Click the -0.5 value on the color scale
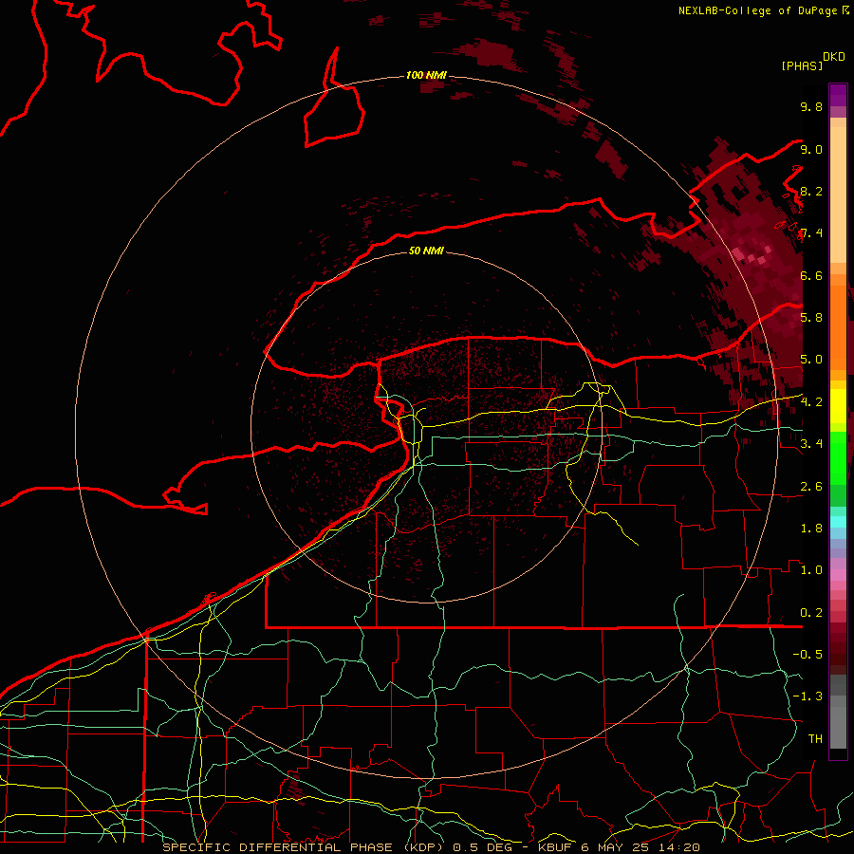This screenshot has height=854, width=854. [808, 654]
